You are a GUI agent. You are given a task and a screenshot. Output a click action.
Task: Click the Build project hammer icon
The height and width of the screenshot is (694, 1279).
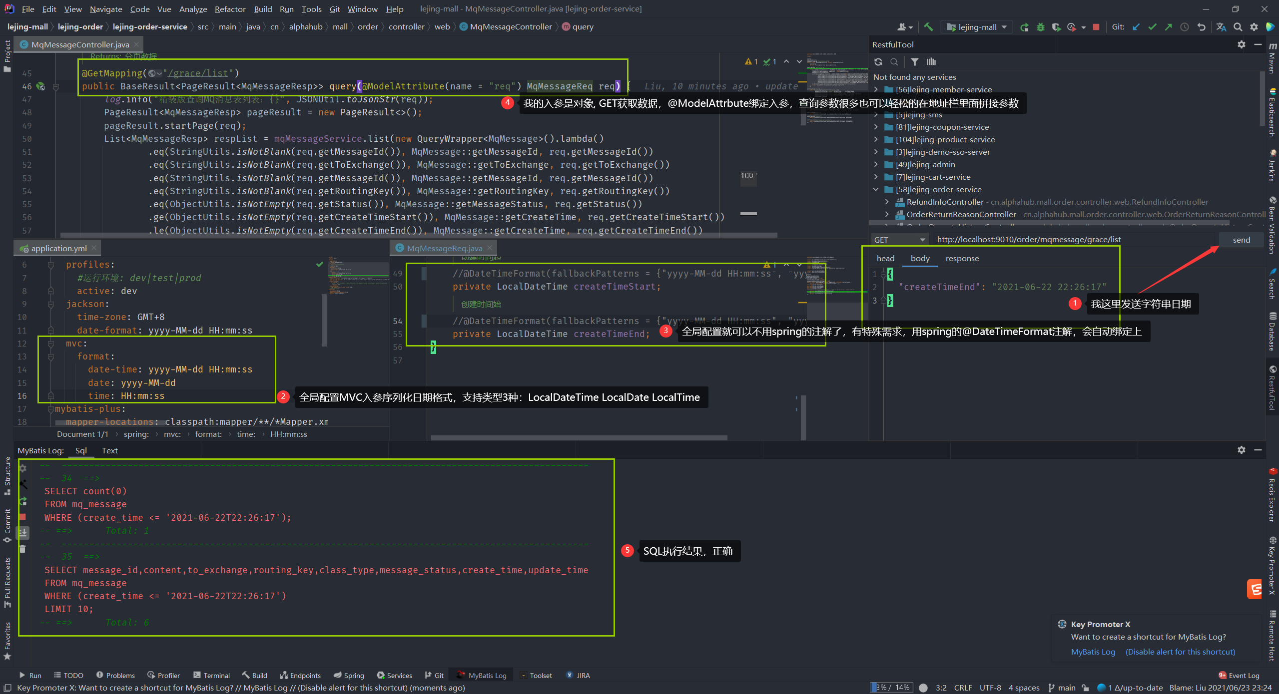click(x=928, y=27)
